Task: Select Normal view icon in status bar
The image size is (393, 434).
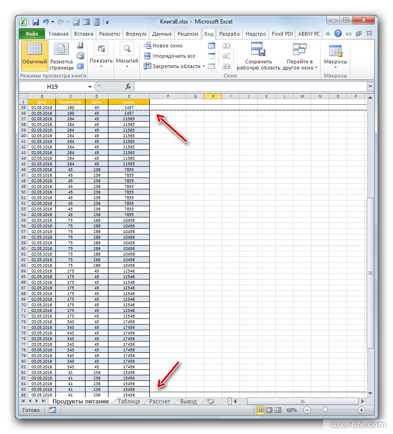Action: (x=260, y=410)
